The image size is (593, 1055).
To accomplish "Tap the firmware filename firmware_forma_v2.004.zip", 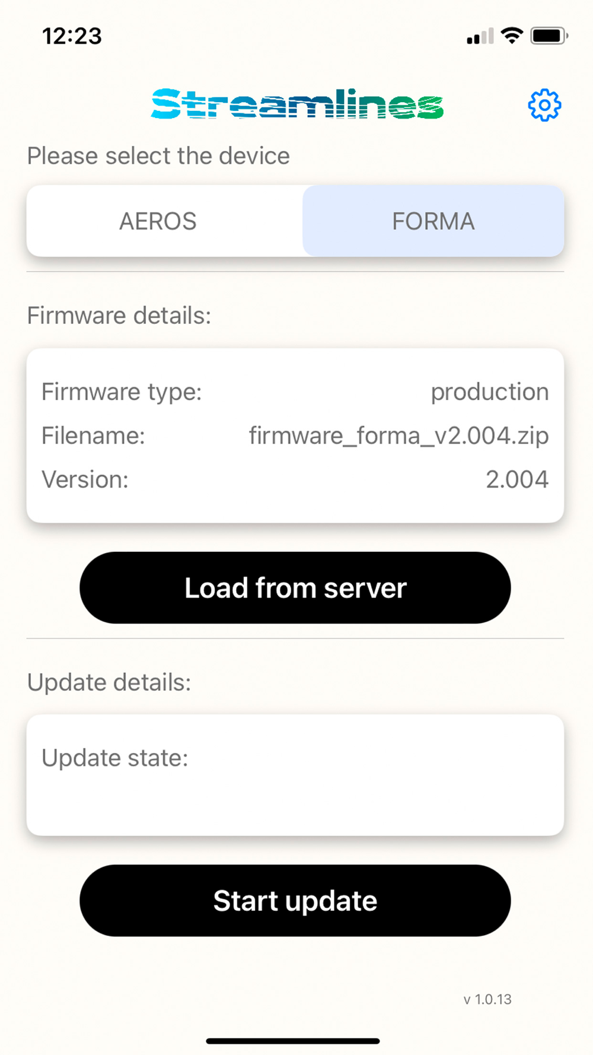I will click(x=398, y=436).
